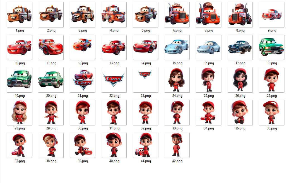This screenshot has width=289, height=183.
Task: Select the 22.png Cars logo thumbnail
Action: 114,80
